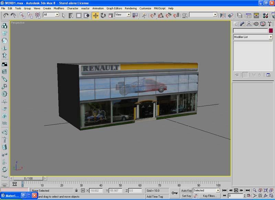Toggle the Spinner Snap button
The height and width of the screenshot is (200, 275).
pos(176,15)
